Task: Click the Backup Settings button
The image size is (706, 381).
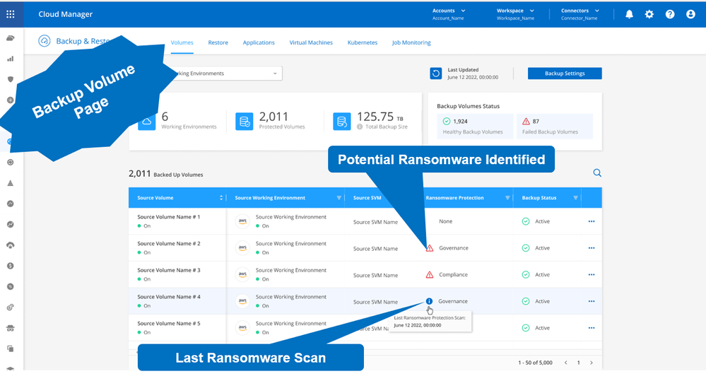Action: click(565, 74)
